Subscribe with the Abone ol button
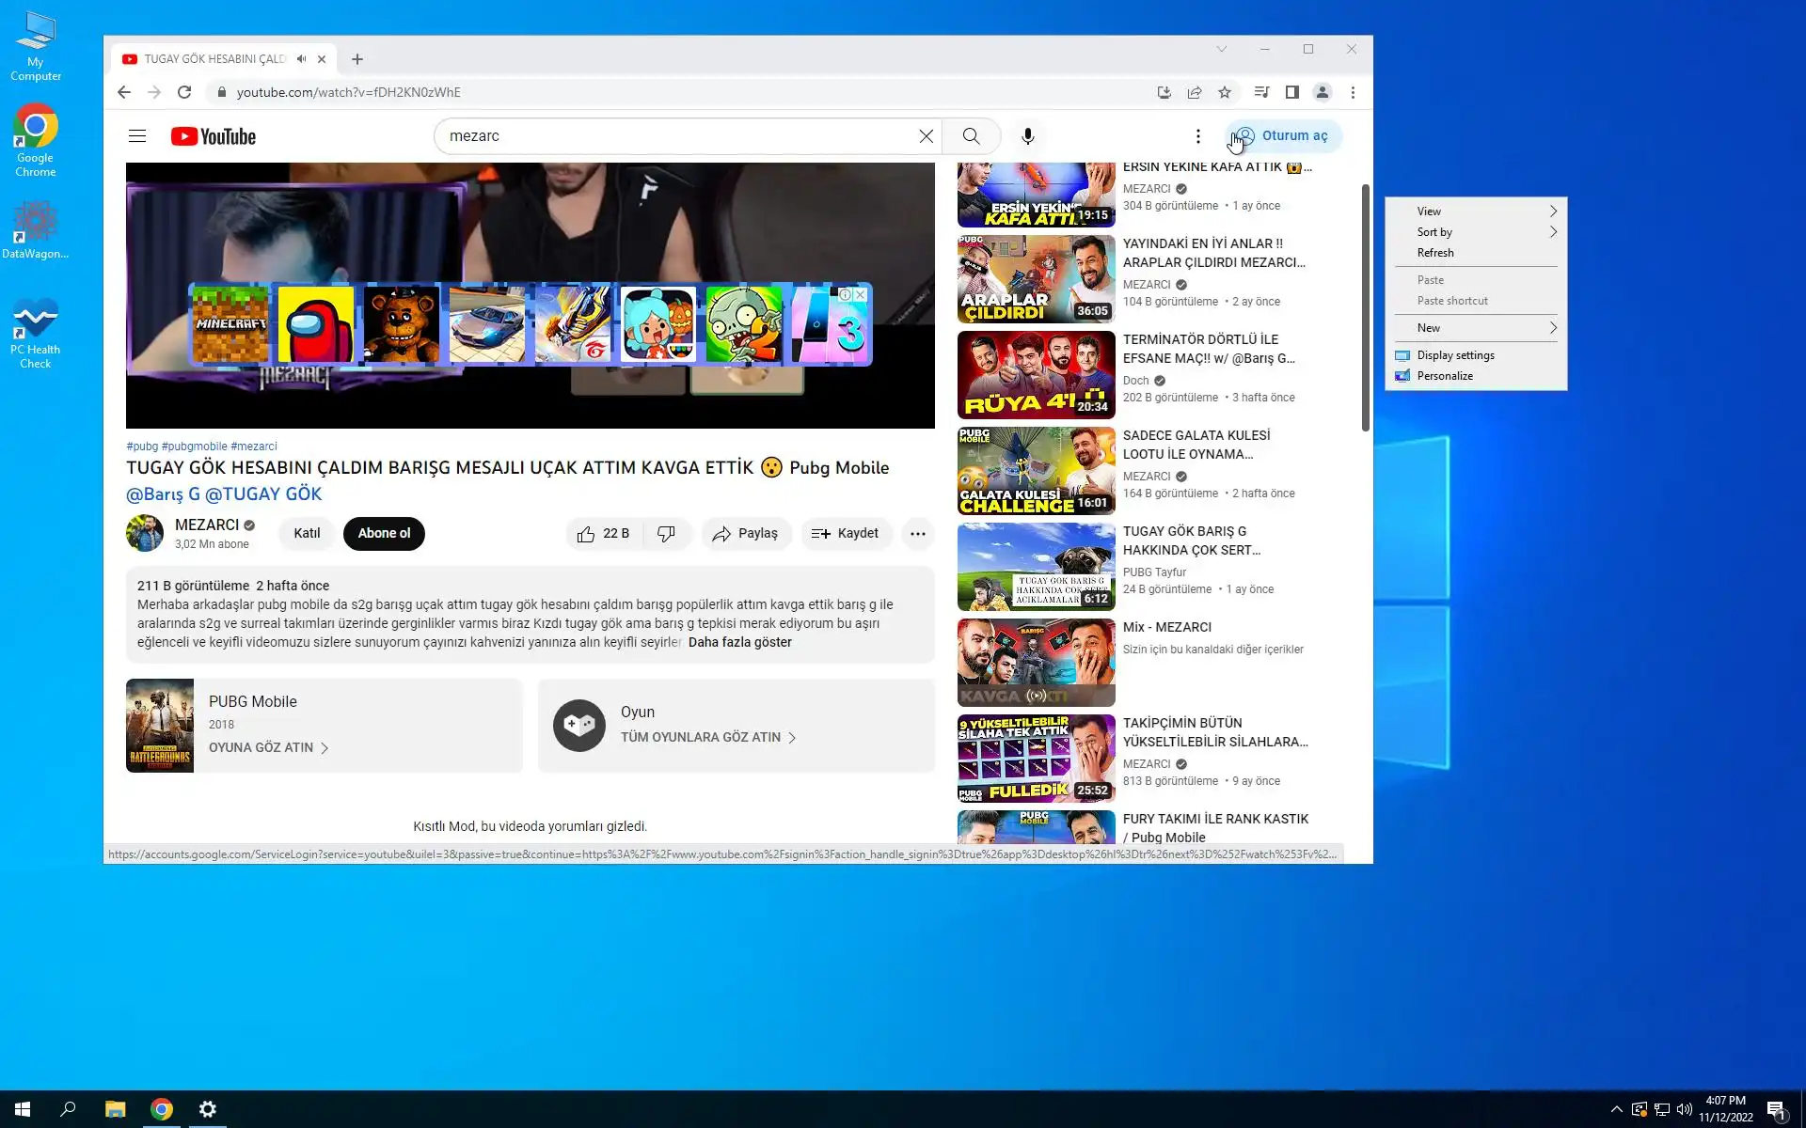The image size is (1806, 1128). (384, 533)
